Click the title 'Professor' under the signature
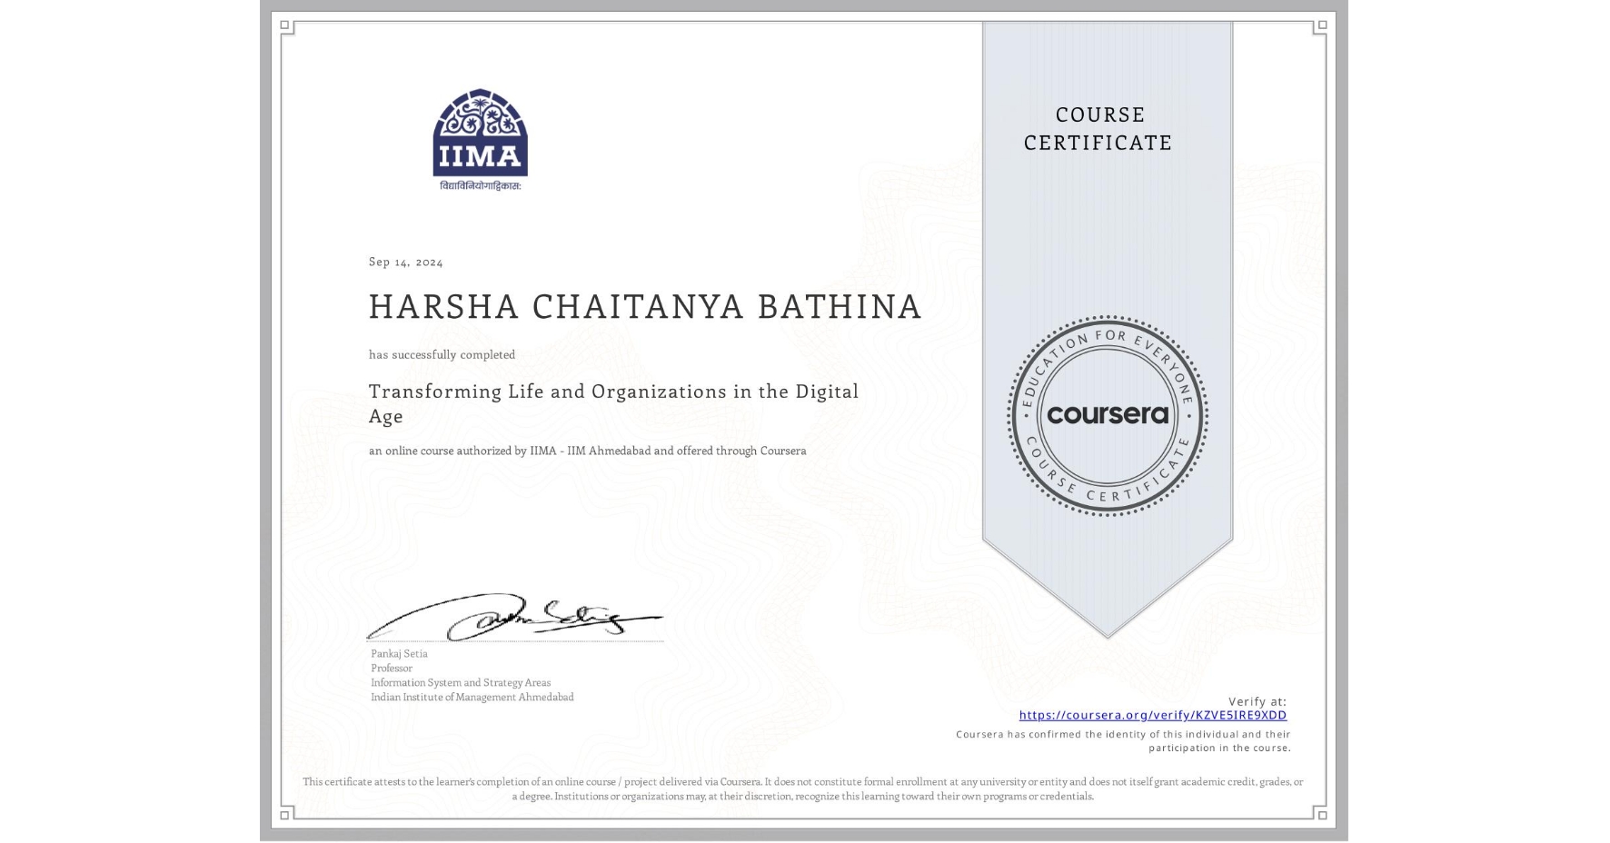 392,668
